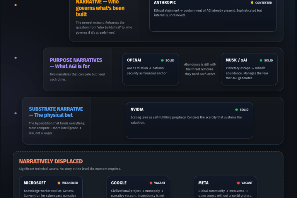Click 'Civilizational project → monopoly' Google description

tap(138, 193)
